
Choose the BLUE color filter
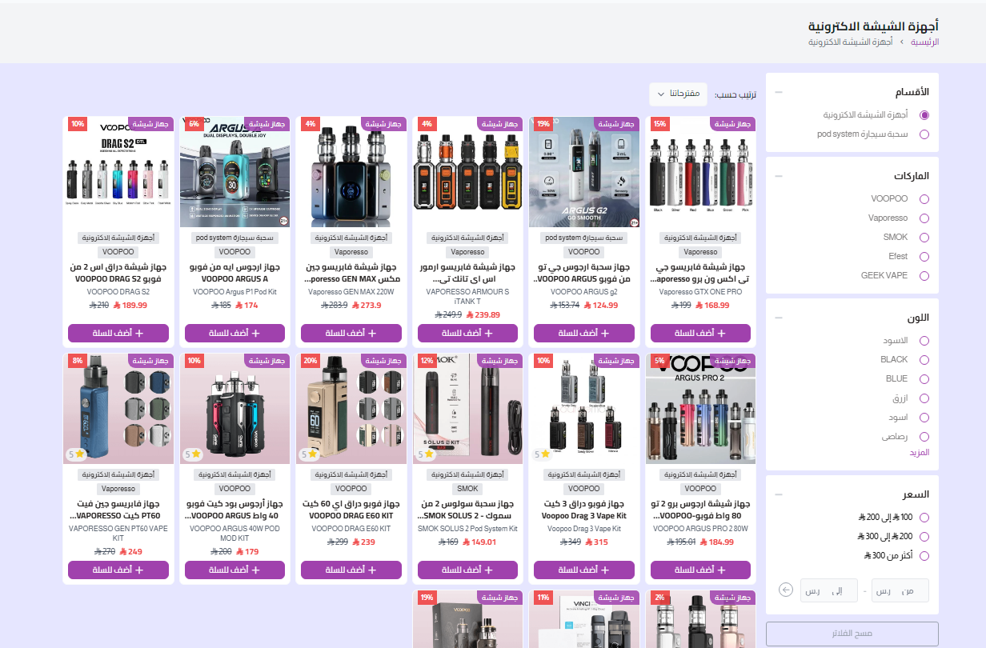(x=924, y=379)
